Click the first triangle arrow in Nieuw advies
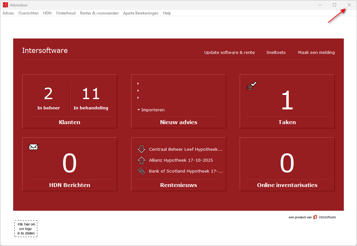Viewport: 357px width, 246px height. click(x=138, y=84)
